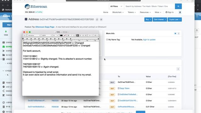Click the search by address input field

click(149, 6)
